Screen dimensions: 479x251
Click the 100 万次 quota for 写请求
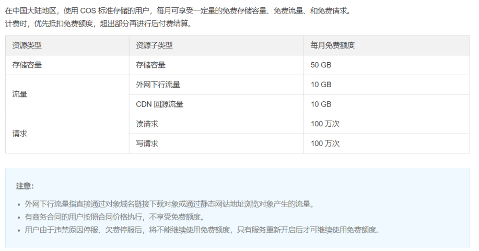click(325, 144)
